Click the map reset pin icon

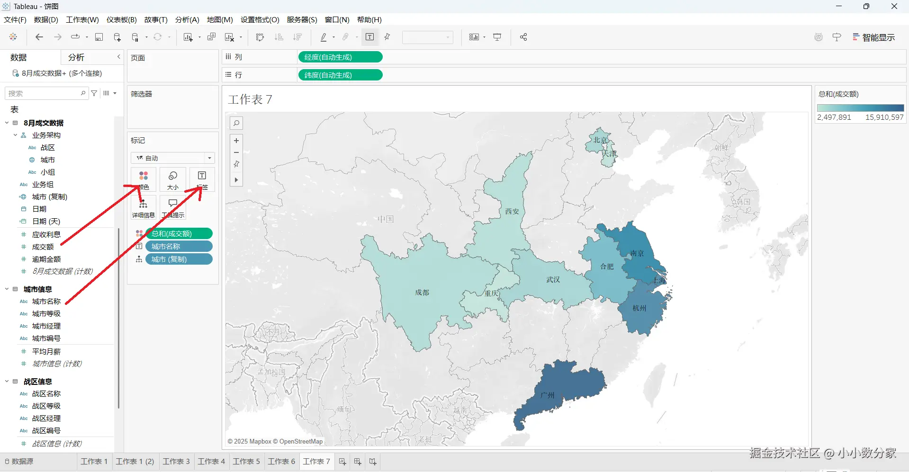(236, 164)
